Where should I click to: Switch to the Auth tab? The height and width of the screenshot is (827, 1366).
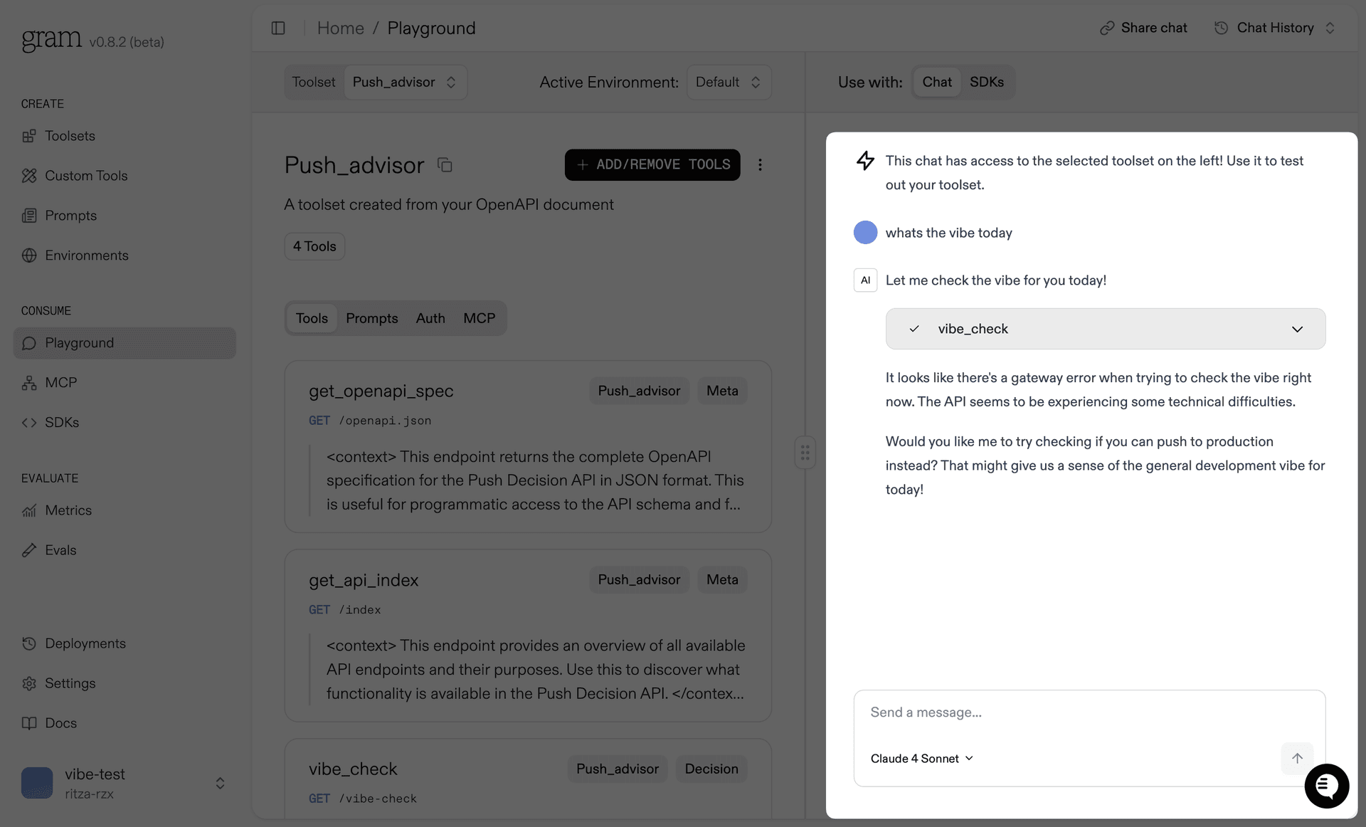coord(430,318)
